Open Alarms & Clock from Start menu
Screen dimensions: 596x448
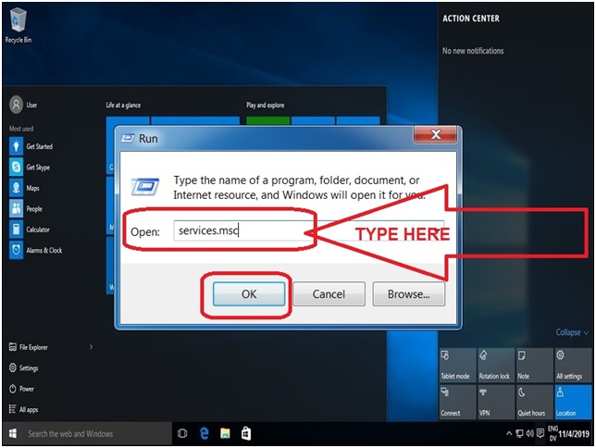click(36, 250)
